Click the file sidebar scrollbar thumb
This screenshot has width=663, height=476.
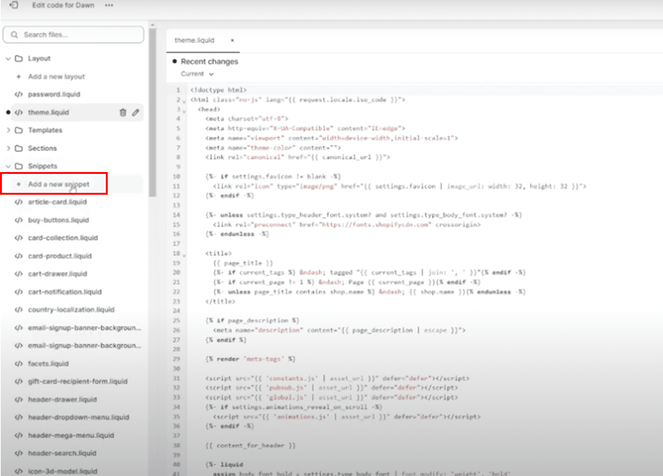[x=152, y=112]
